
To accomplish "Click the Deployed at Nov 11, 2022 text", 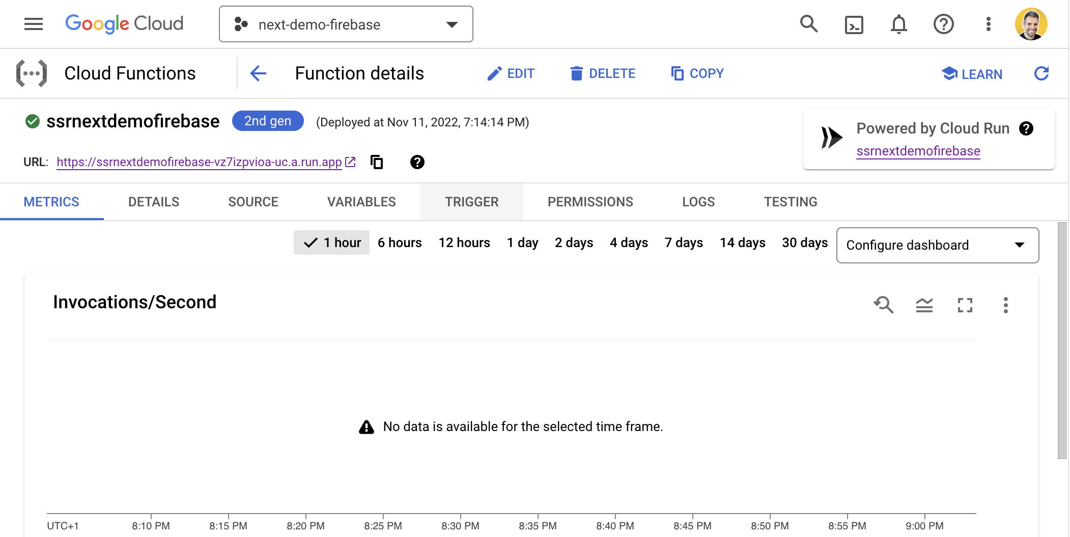I will (423, 122).
